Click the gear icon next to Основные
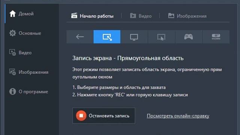 [12, 33]
